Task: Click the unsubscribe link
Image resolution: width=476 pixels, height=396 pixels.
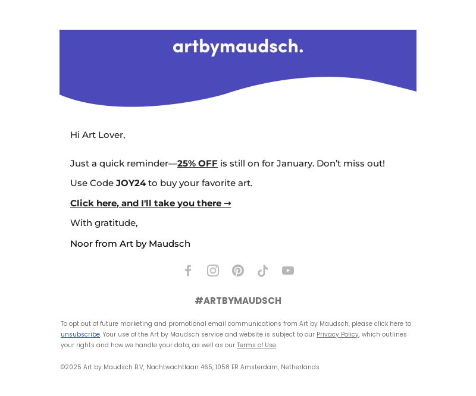Action: pos(80,334)
